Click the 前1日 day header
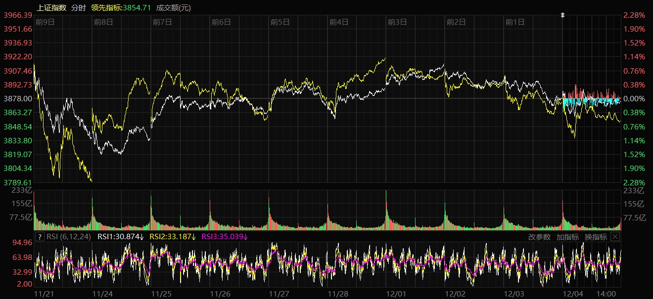 tap(515, 22)
